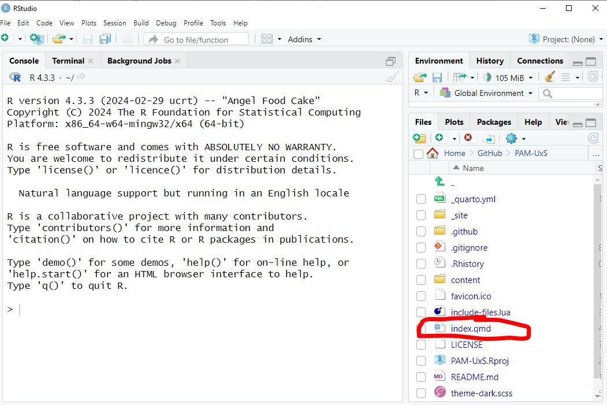Go to the parent directory up arrow
The height and width of the screenshot is (405, 607).
click(x=440, y=182)
